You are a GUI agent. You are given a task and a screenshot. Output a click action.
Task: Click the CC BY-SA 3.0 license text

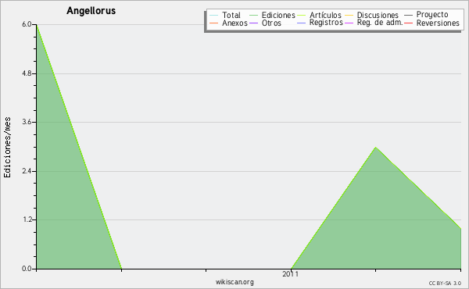[x=445, y=283]
